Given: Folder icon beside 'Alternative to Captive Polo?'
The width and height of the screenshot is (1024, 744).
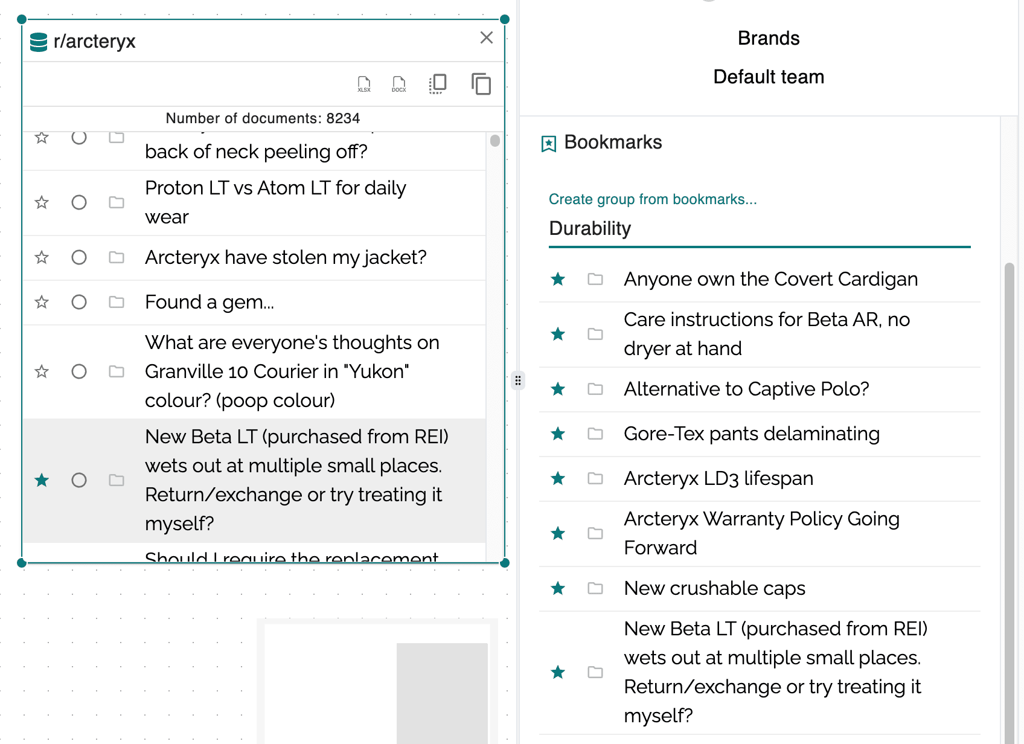Looking at the screenshot, I should tap(595, 389).
